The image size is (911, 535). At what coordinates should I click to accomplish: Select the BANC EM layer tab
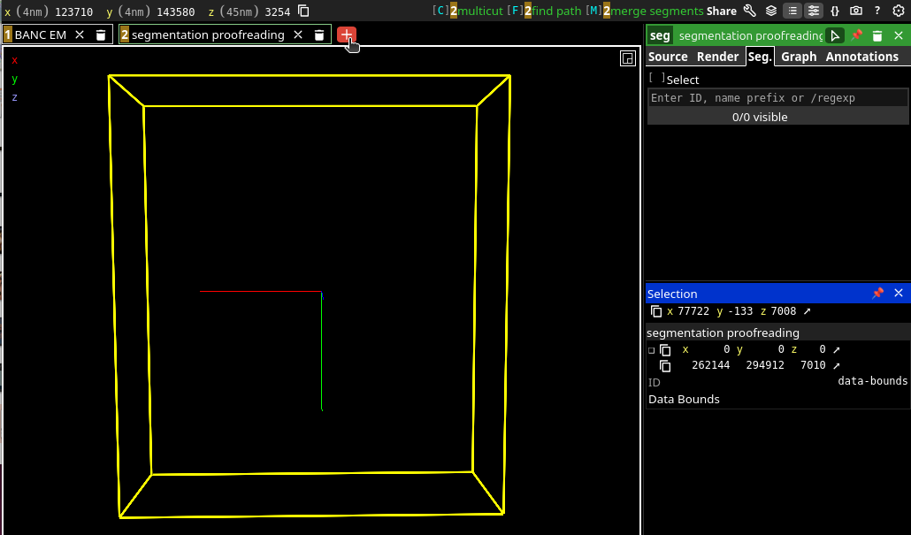pos(40,34)
